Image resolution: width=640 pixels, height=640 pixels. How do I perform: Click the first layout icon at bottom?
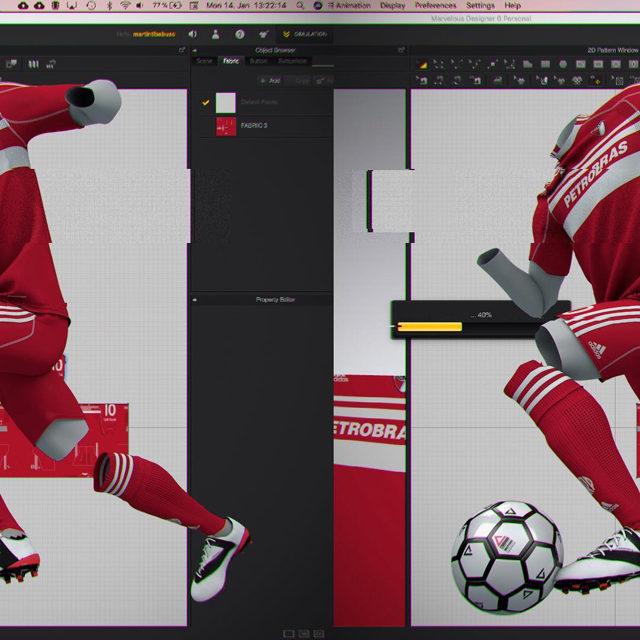click(x=289, y=633)
